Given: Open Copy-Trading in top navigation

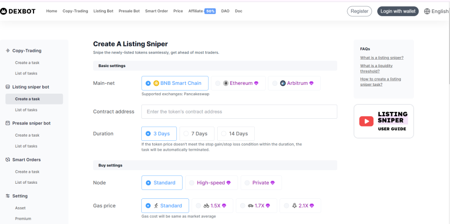Looking at the screenshot, I should [75, 11].
